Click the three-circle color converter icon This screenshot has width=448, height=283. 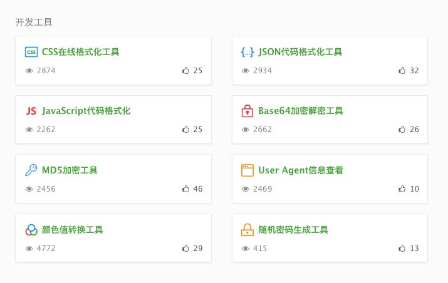(x=31, y=230)
